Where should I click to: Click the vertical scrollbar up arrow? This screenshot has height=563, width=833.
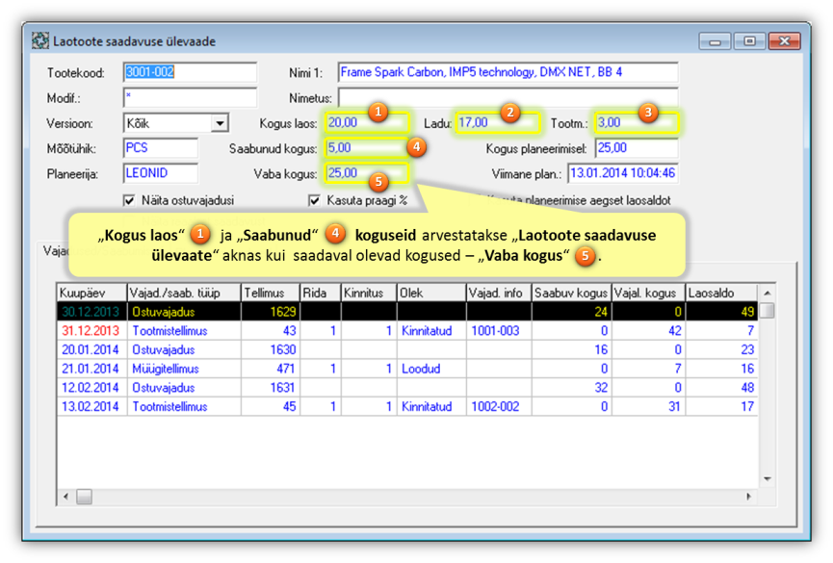(x=768, y=294)
